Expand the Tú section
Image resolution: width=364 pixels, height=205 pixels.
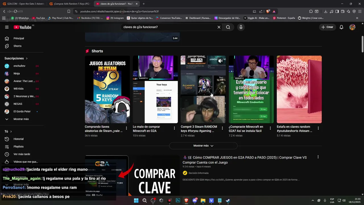tap(8, 132)
